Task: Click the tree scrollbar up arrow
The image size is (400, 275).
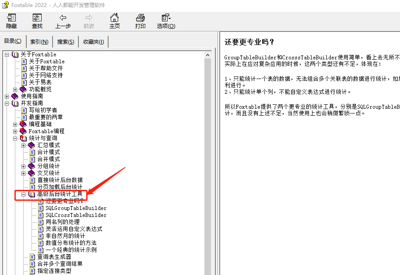Action: tap(207, 55)
